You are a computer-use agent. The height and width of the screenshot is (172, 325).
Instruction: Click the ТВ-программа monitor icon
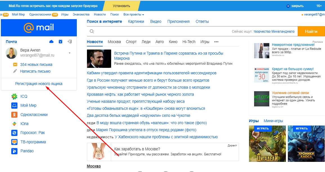pyautogui.click(x=14, y=142)
